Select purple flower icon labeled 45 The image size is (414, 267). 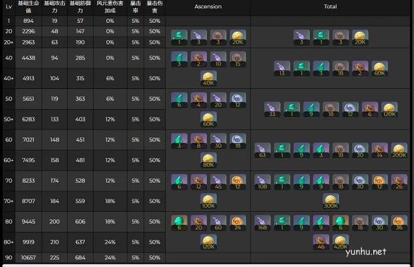tap(218, 182)
